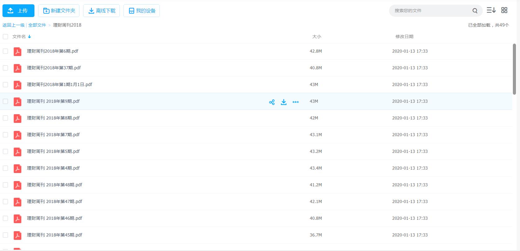Open file 理财周刊2018年第1期1月1日.pdf

coord(60,84)
